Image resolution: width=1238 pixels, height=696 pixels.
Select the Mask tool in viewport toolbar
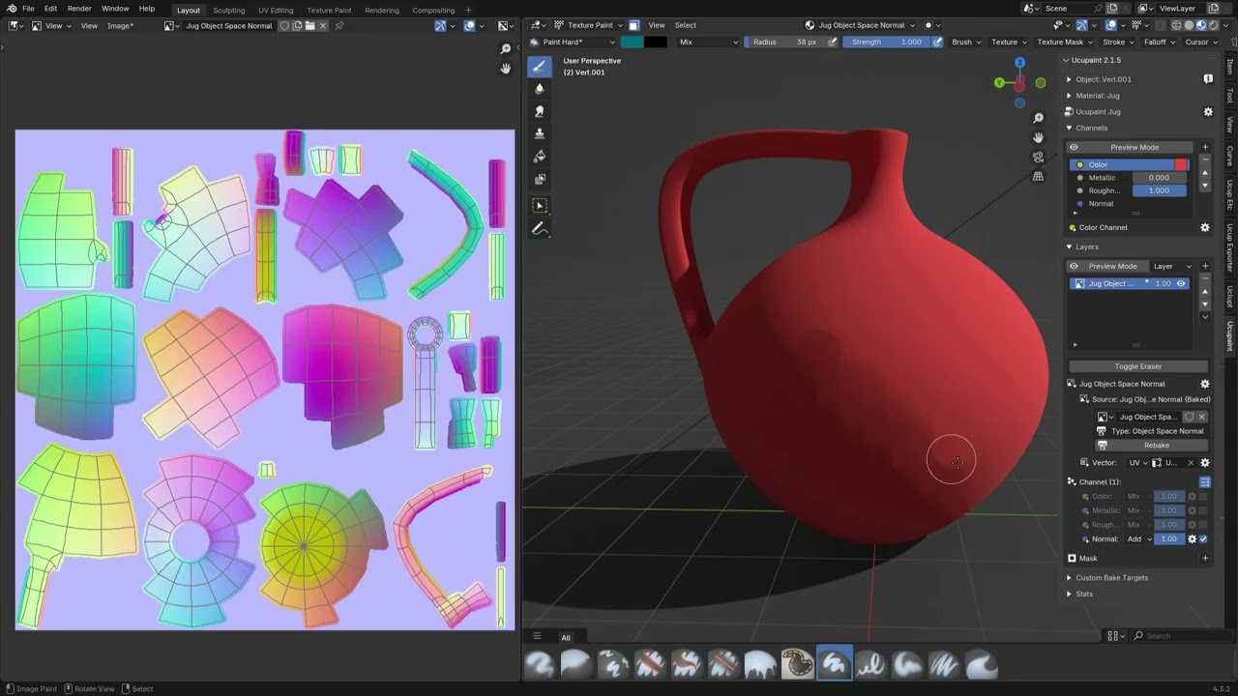click(540, 179)
